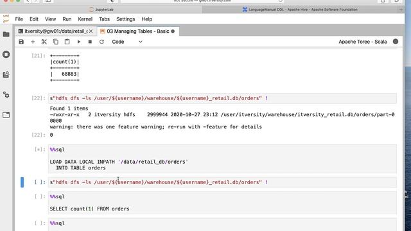The width and height of the screenshot is (411, 231).
Task: Interrupt the kernel with the stop icon
Action: pos(90,42)
